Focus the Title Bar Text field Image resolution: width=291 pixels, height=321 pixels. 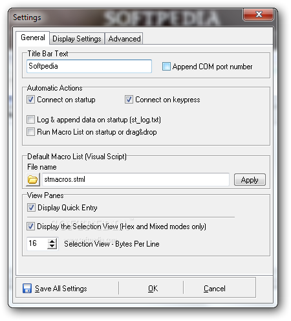[89, 66]
